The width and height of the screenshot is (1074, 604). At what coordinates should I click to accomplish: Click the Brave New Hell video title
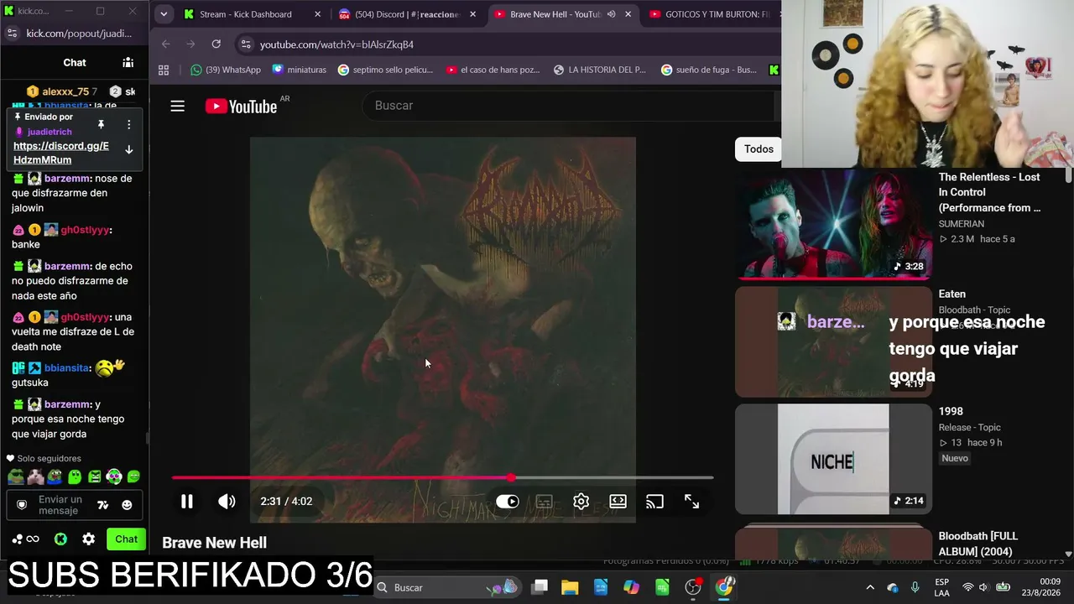point(214,543)
